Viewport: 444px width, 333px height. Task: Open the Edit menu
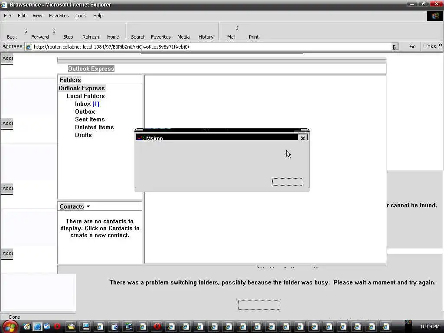pyautogui.click(x=22, y=16)
